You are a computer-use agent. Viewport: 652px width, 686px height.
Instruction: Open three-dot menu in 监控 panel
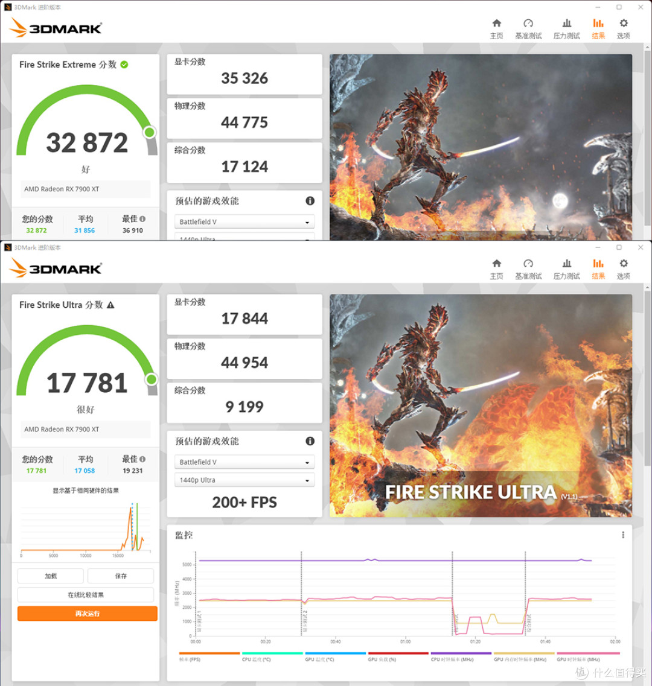(623, 535)
